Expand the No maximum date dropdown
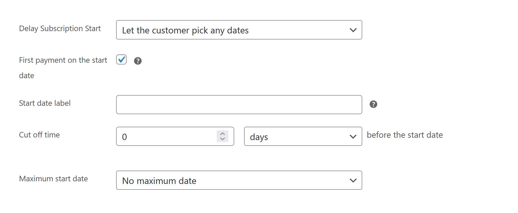 (x=239, y=180)
